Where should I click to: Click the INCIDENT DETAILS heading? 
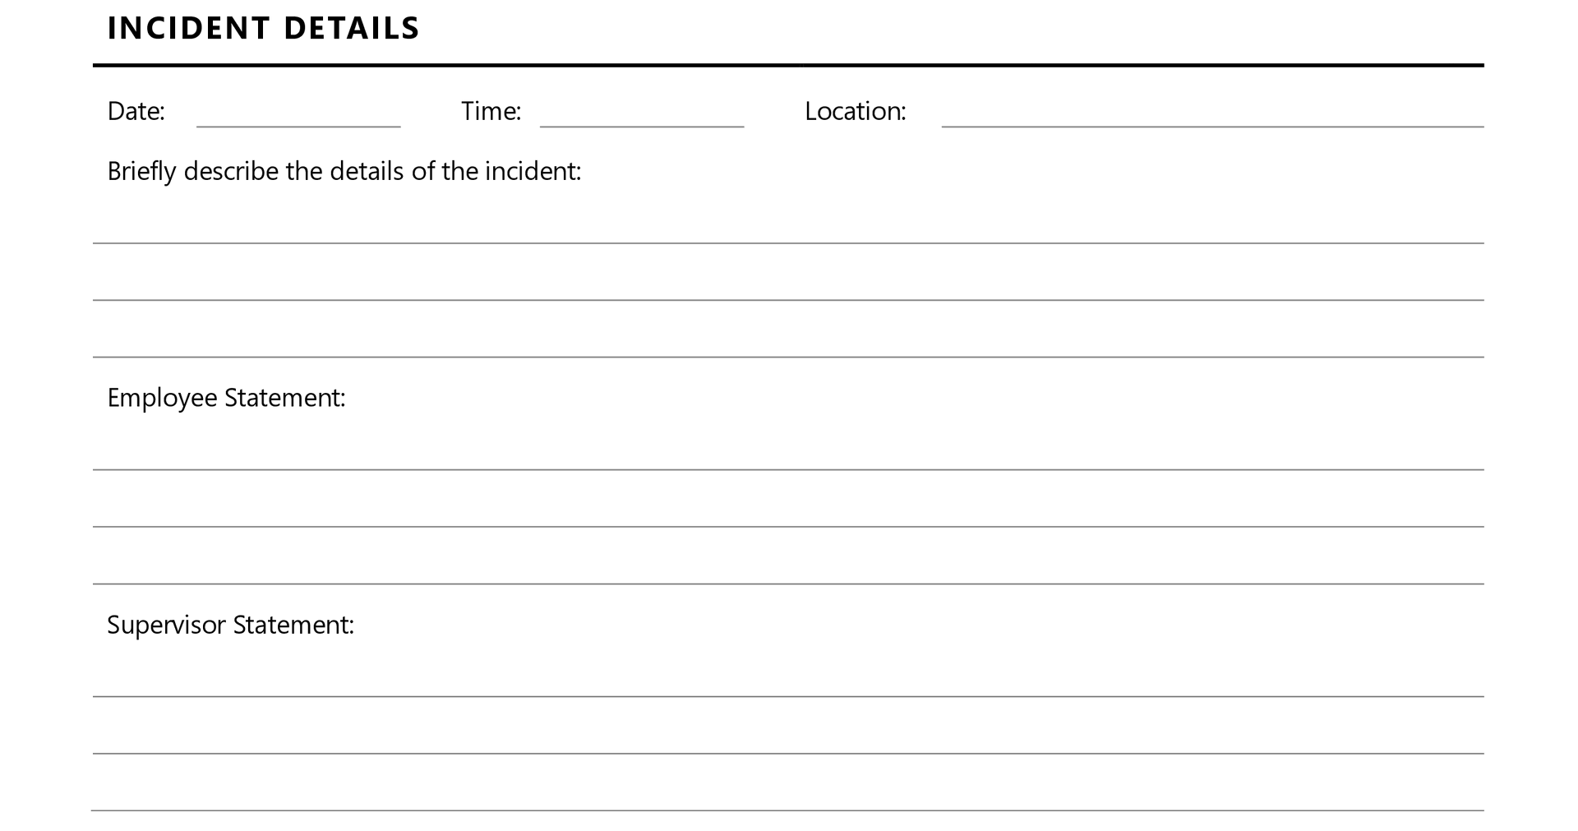(x=263, y=29)
